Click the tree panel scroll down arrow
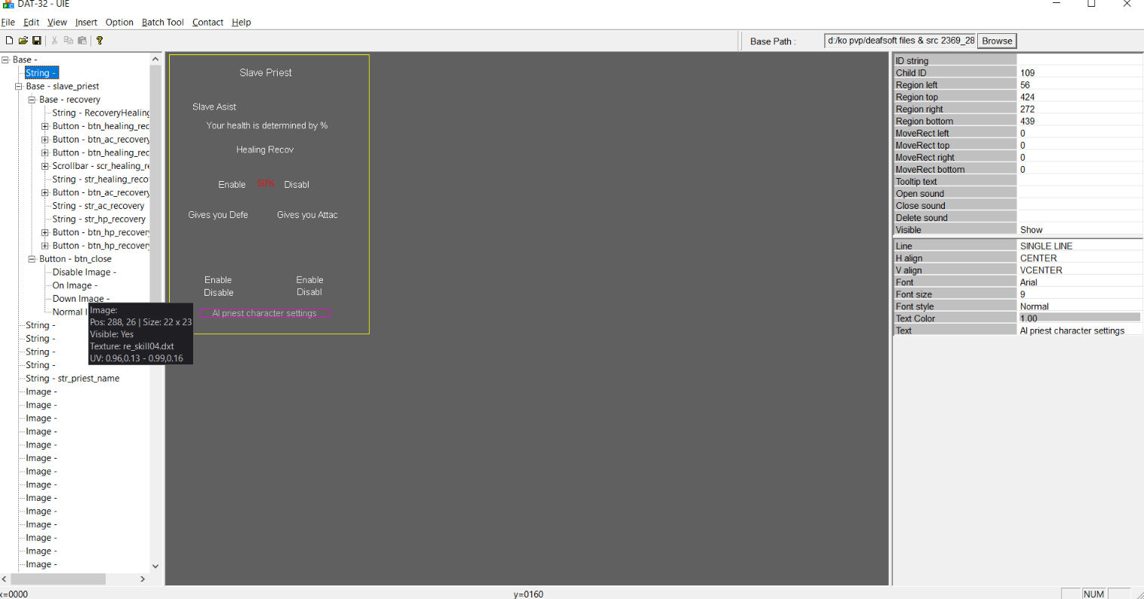The width and height of the screenshot is (1144, 599). click(x=155, y=566)
